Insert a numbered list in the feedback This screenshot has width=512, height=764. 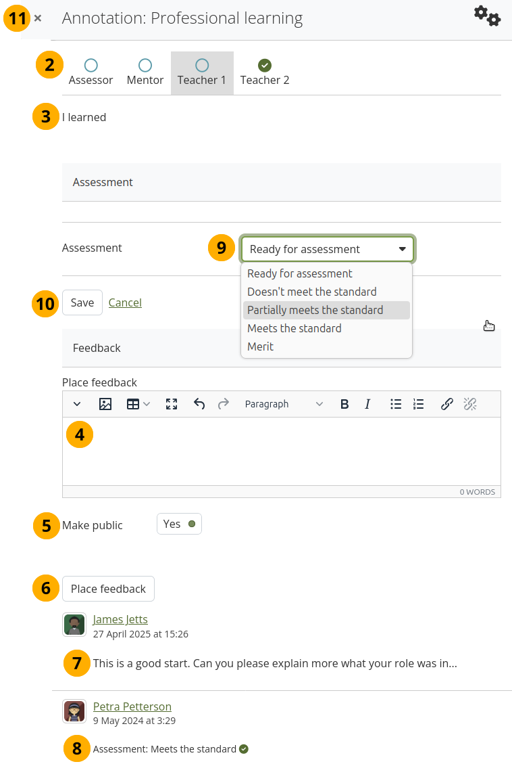[x=419, y=404]
